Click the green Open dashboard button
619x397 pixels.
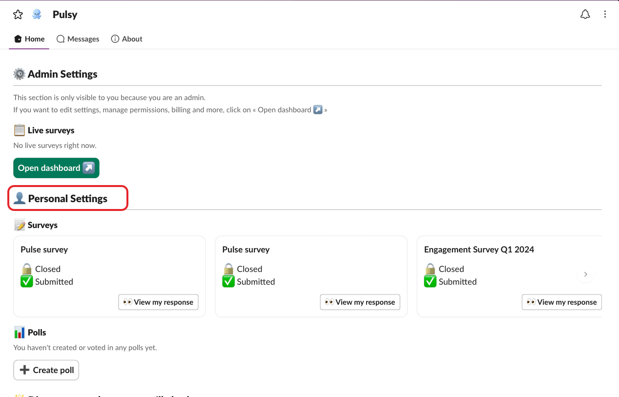click(x=56, y=168)
